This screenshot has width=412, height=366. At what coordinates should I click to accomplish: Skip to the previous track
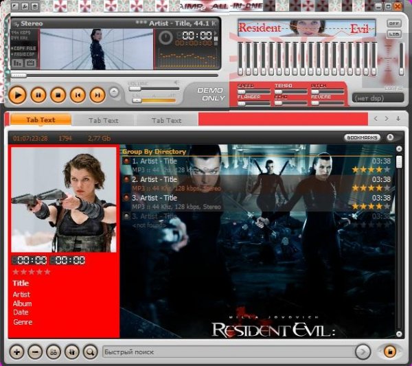tap(78, 95)
